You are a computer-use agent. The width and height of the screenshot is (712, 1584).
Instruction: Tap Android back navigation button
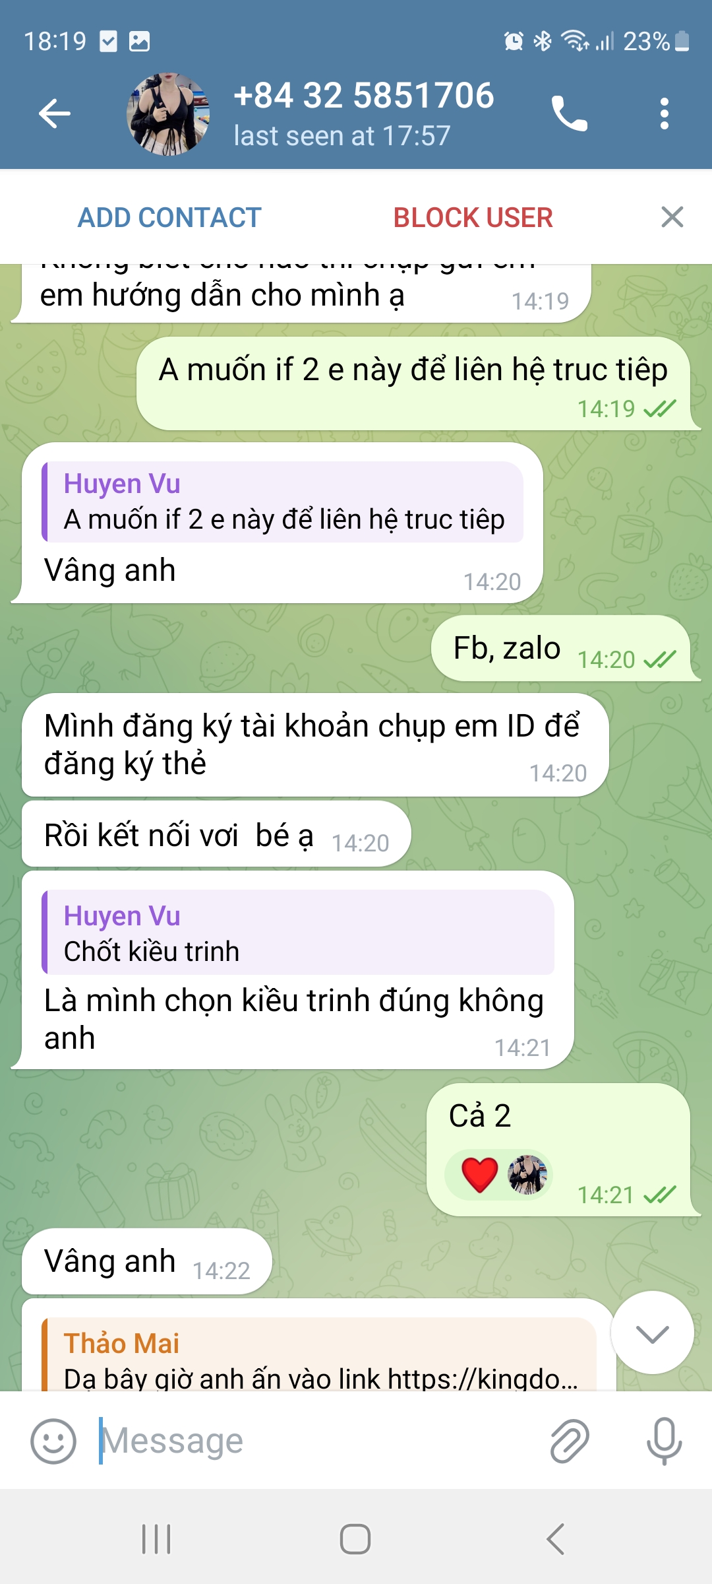(555, 1539)
